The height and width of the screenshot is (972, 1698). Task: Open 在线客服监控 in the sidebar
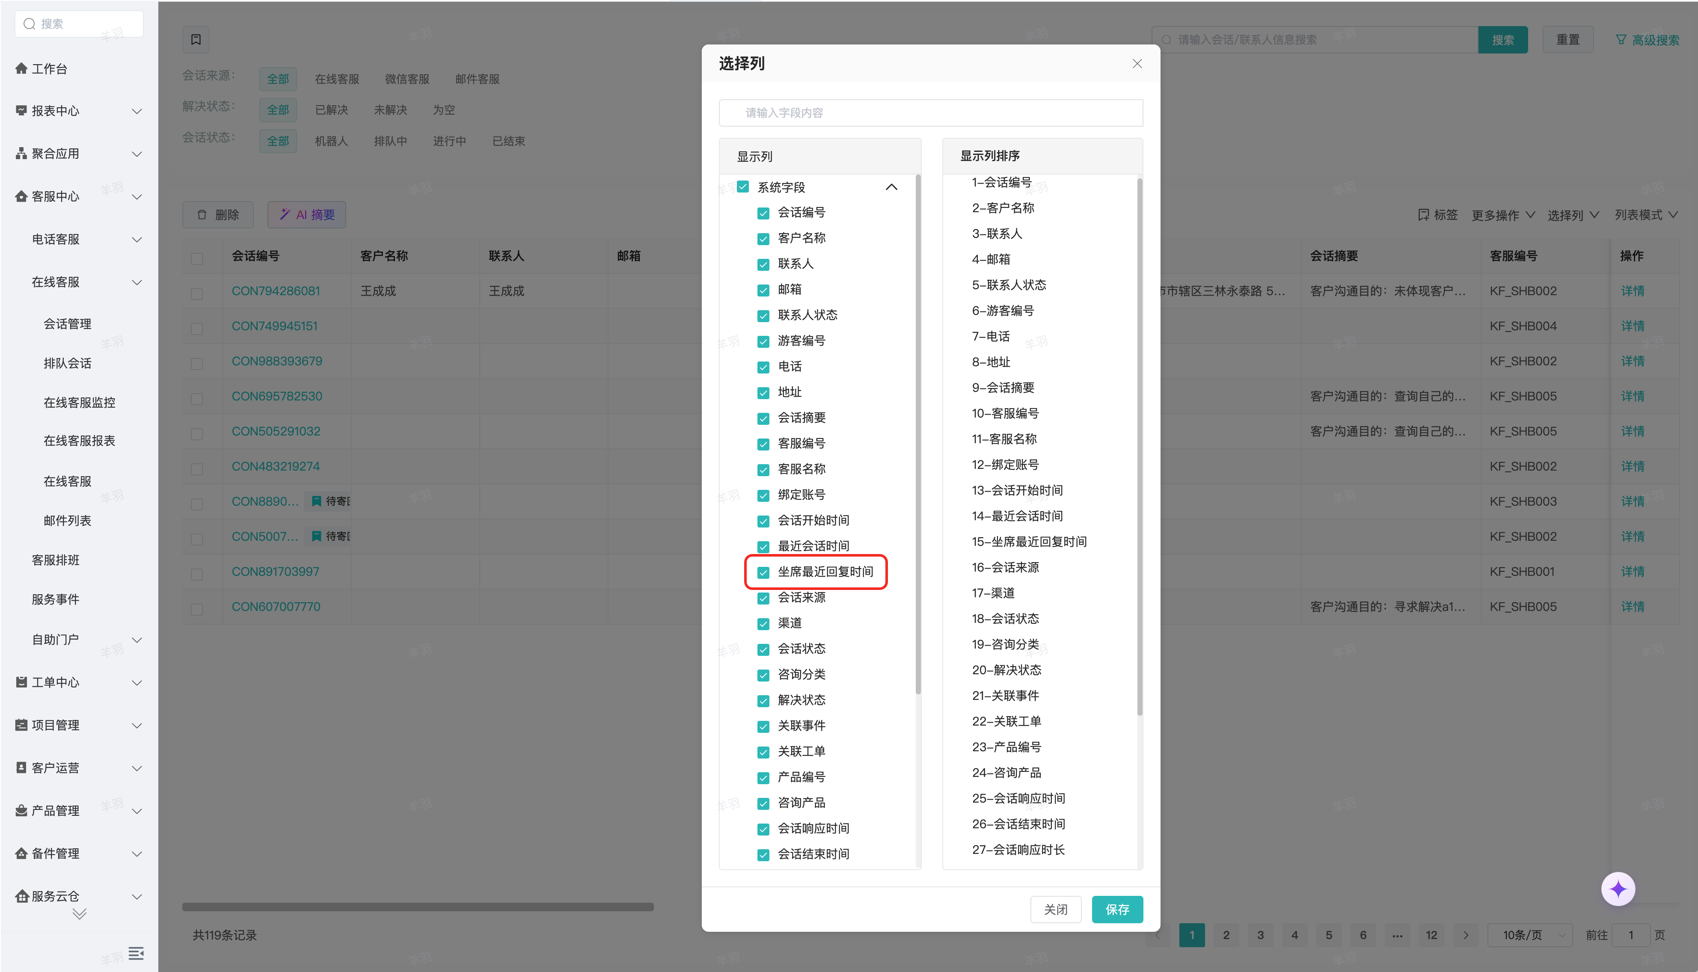point(80,403)
